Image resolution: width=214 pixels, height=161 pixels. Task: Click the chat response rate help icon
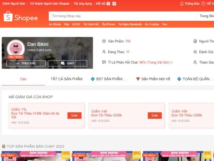point(171,62)
